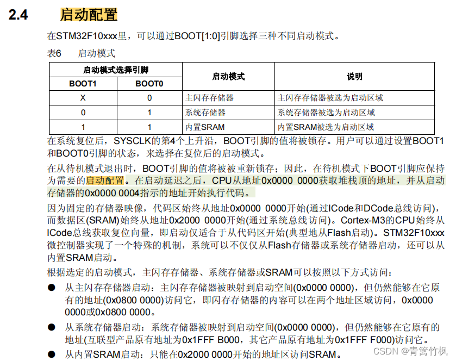Click the address '(0x0800 0000)' in the first bullet

pyautogui.click(x=134, y=300)
